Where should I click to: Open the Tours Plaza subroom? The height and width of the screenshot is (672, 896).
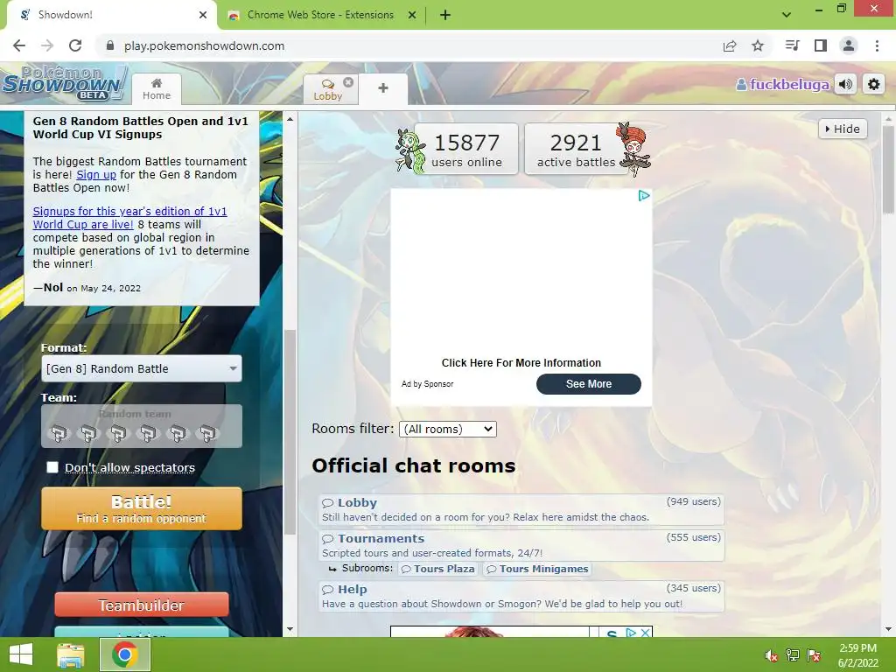click(x=438, y=569)
